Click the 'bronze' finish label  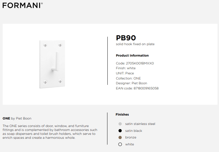point(131,138)
